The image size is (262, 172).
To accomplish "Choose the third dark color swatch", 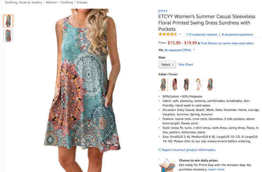I will pyautogui.click(x=186, y=84).
